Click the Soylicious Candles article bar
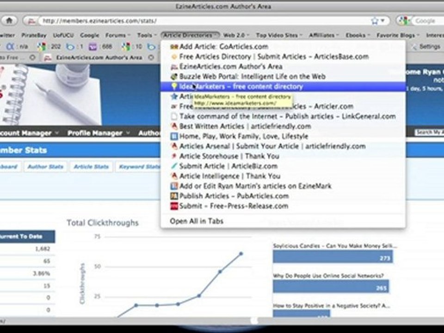This screenshot has height=333, width=444. 333,257
